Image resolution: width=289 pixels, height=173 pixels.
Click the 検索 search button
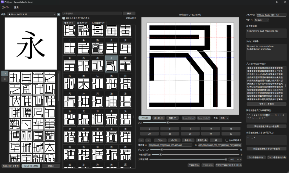pos(129,13)
